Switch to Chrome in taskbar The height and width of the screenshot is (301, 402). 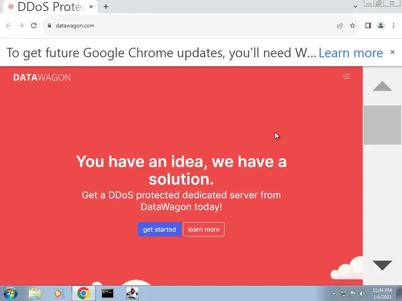pos(83,293)
